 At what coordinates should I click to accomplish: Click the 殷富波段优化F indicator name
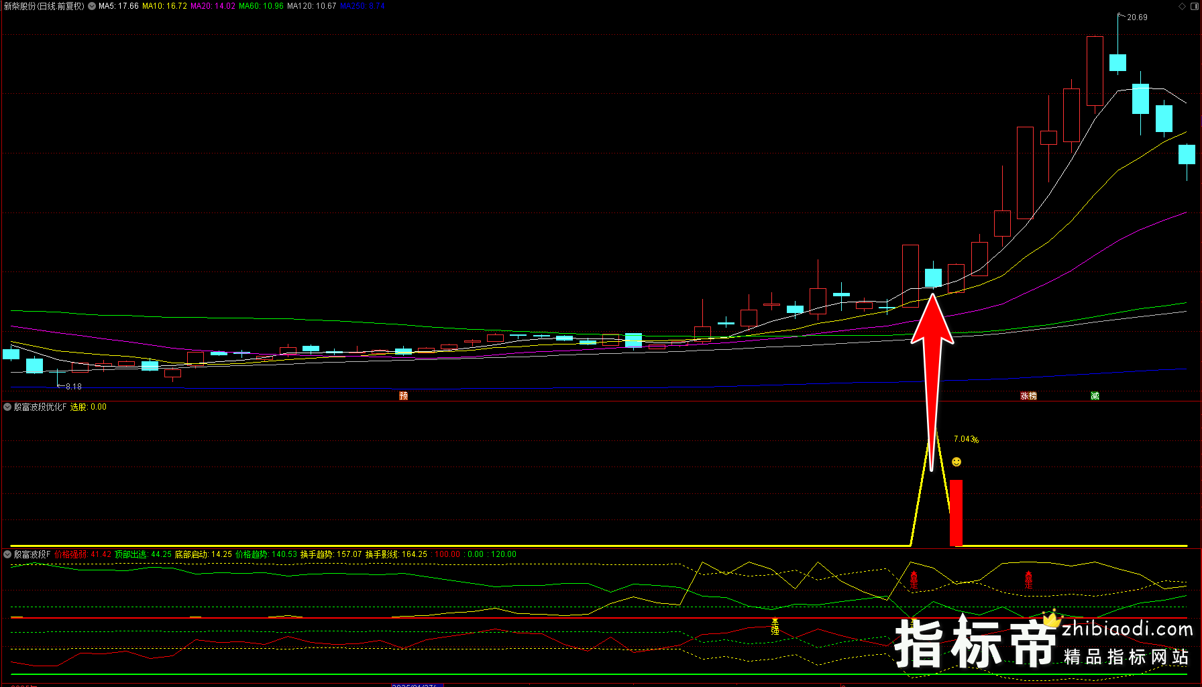pyautogui.click(x=40, y=407)
